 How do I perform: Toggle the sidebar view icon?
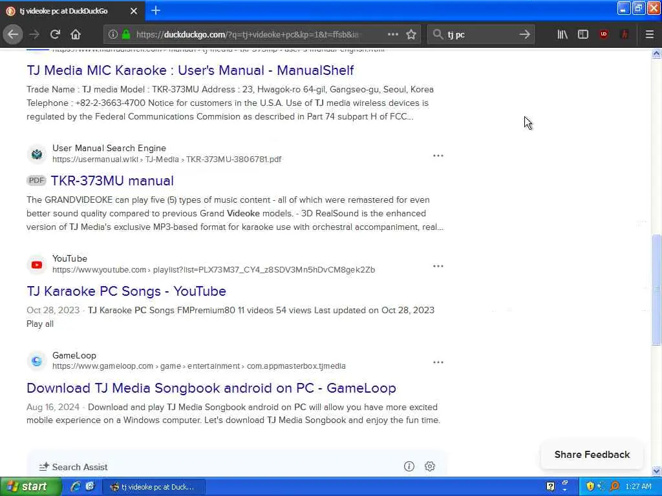click(x=582, y=34)
